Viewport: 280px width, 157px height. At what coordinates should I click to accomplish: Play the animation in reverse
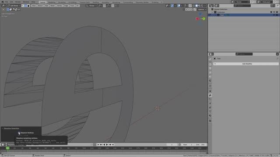pos(104,145)
